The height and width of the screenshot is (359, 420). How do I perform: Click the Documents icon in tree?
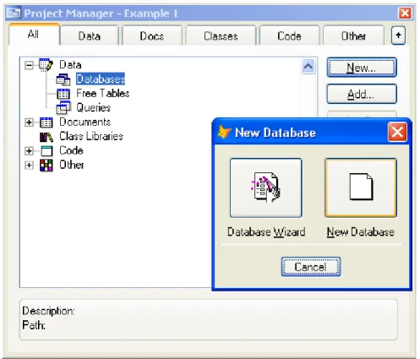(x=46, y=122)
